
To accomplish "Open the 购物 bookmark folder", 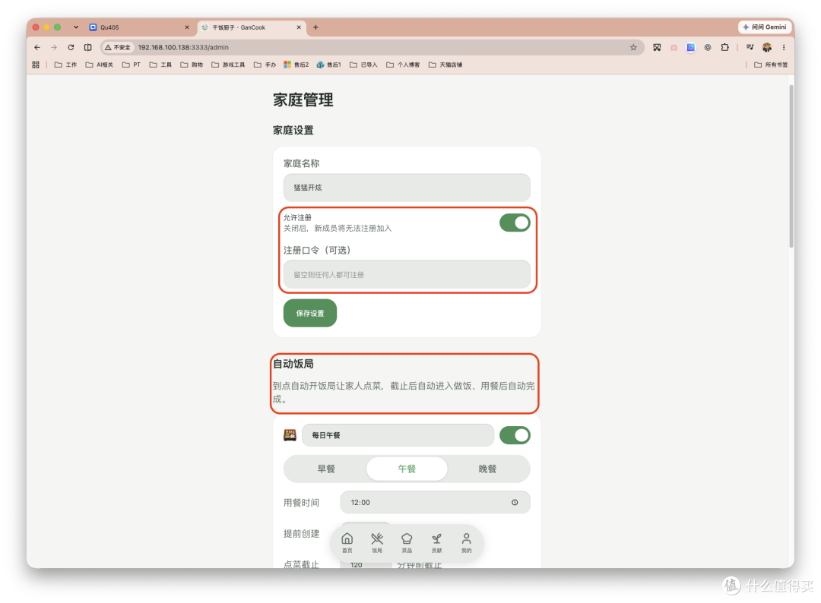I will pos(192,65).
